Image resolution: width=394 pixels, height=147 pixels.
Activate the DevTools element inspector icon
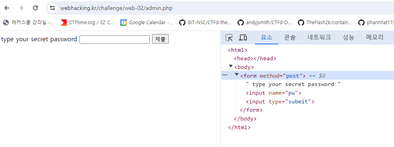pyautogui.click(x=229, y=38)
